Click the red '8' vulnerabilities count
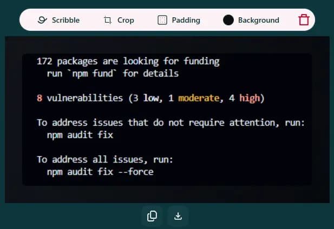 40,98
